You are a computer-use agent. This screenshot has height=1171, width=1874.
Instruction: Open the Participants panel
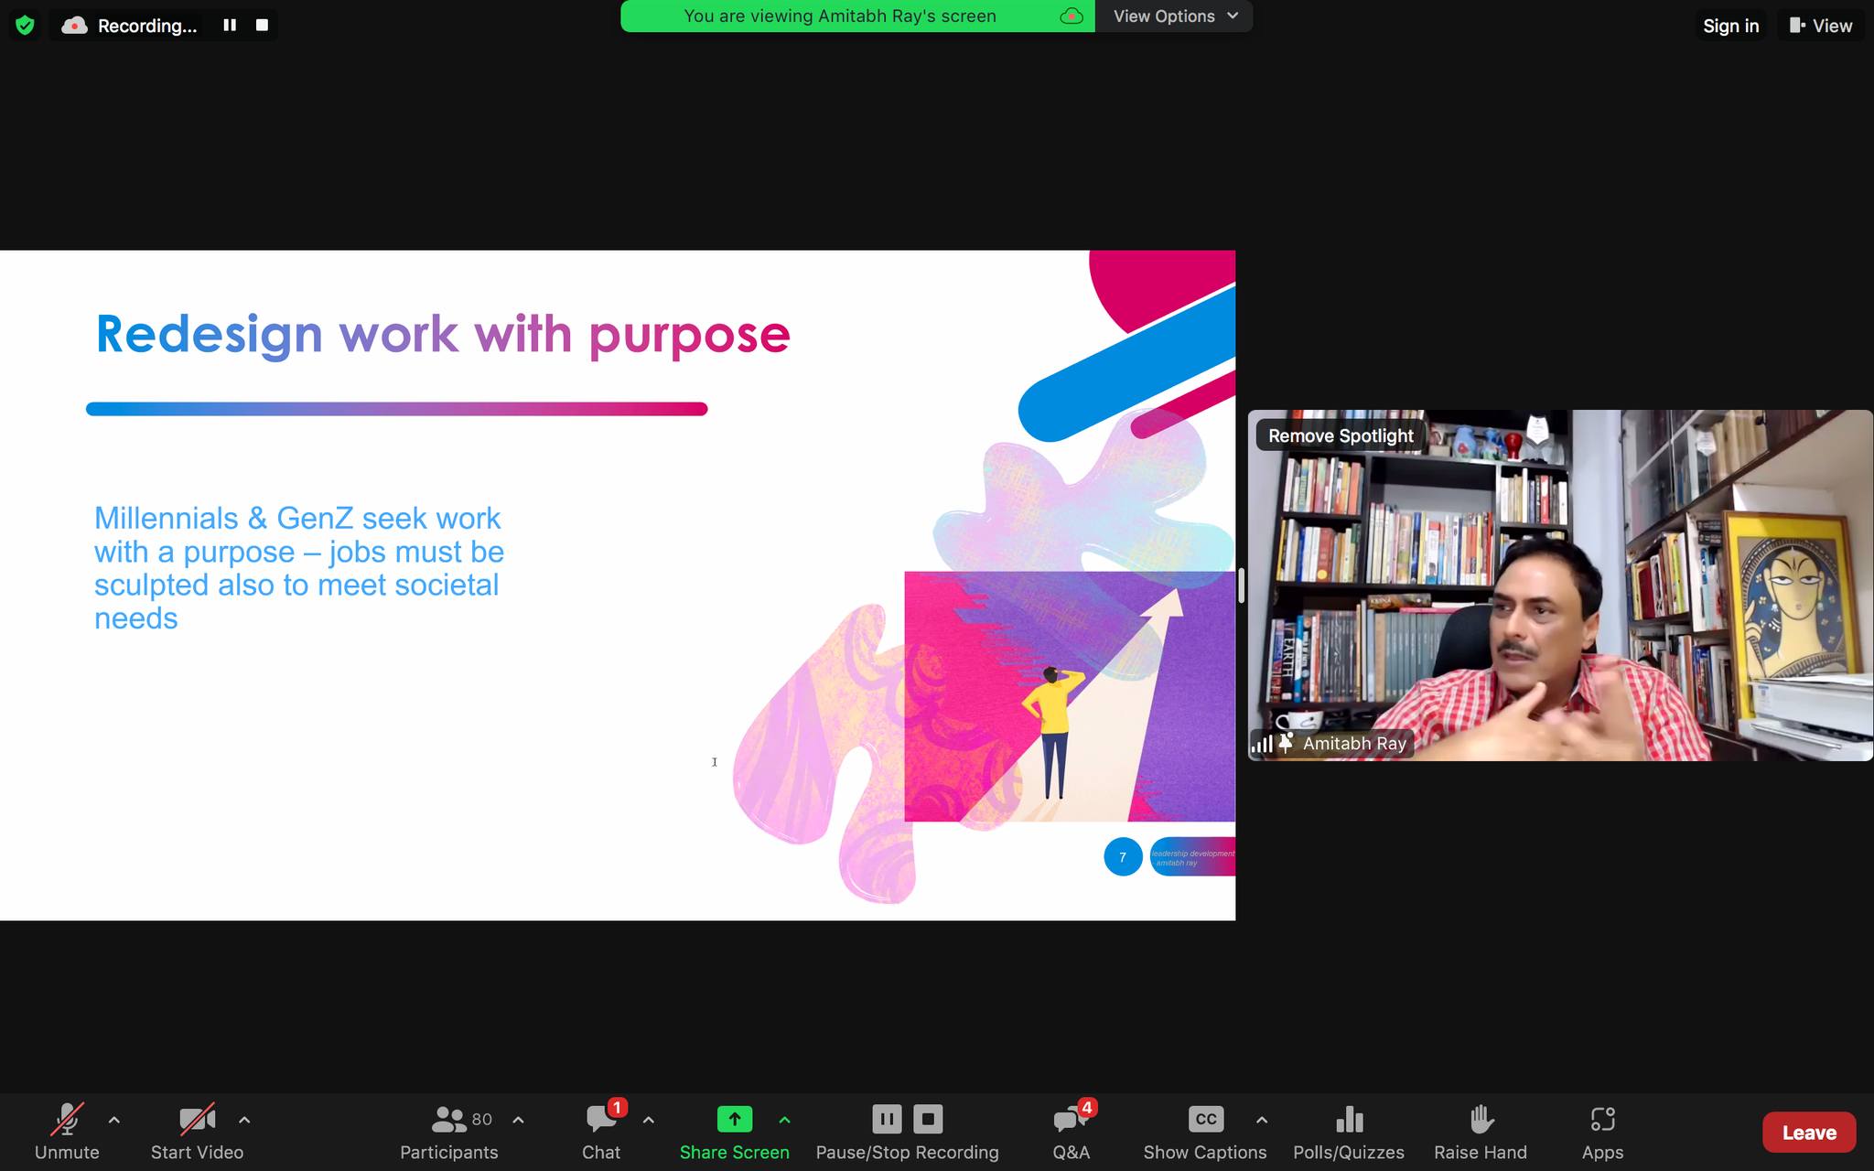pyautogui.click(x=449, y=1131)
